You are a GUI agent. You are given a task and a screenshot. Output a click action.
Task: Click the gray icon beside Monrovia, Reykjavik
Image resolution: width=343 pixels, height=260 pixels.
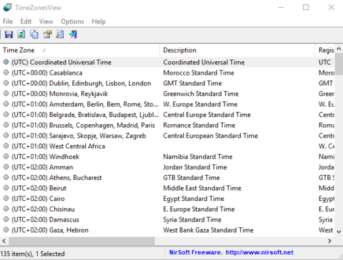pyautogui.click(x=6, y=94)
